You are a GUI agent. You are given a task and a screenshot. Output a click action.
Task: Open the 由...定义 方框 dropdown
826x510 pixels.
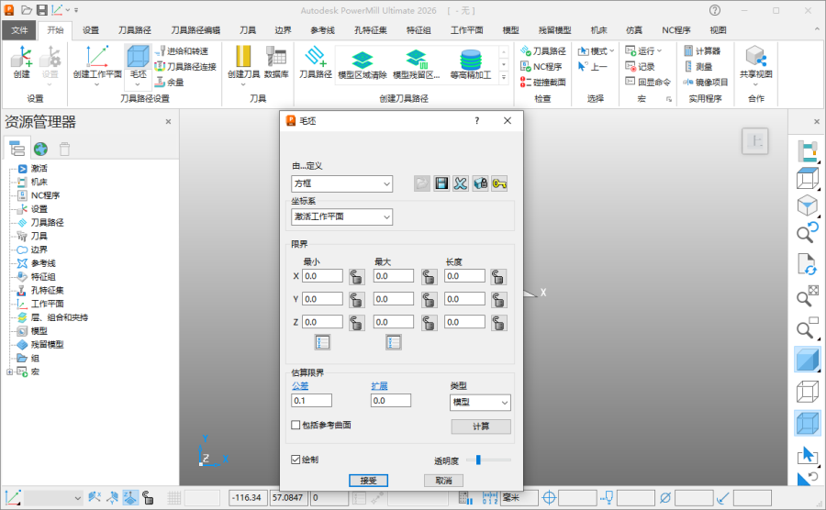[342, 183]
